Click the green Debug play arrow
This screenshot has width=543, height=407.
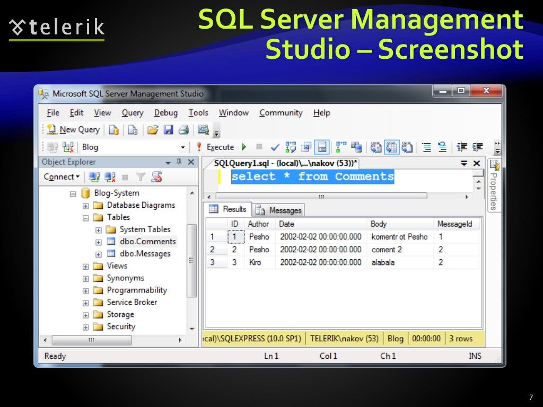pyautogui.click(x=244, y=147)
